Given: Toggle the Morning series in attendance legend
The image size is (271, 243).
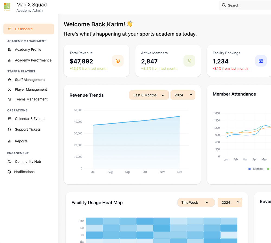Looking at the screenshot, I should point(255,169).
